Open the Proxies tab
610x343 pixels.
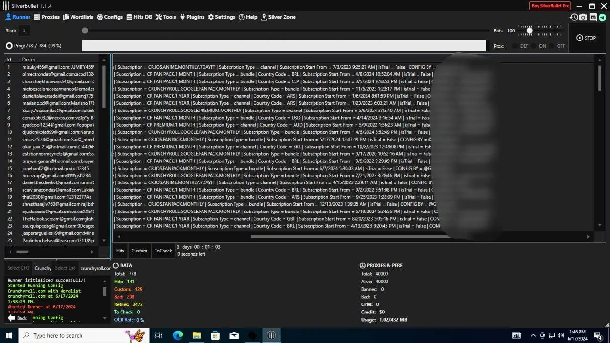[47, 17]
